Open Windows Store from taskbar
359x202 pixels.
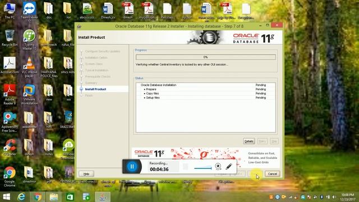(70, 197)
